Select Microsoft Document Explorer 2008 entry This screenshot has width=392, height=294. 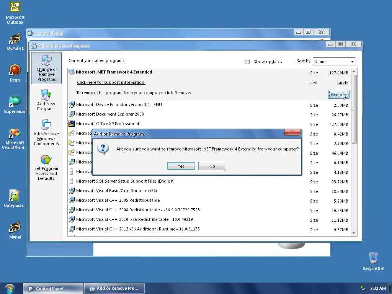pyautogui.click(x=209, y=114)
